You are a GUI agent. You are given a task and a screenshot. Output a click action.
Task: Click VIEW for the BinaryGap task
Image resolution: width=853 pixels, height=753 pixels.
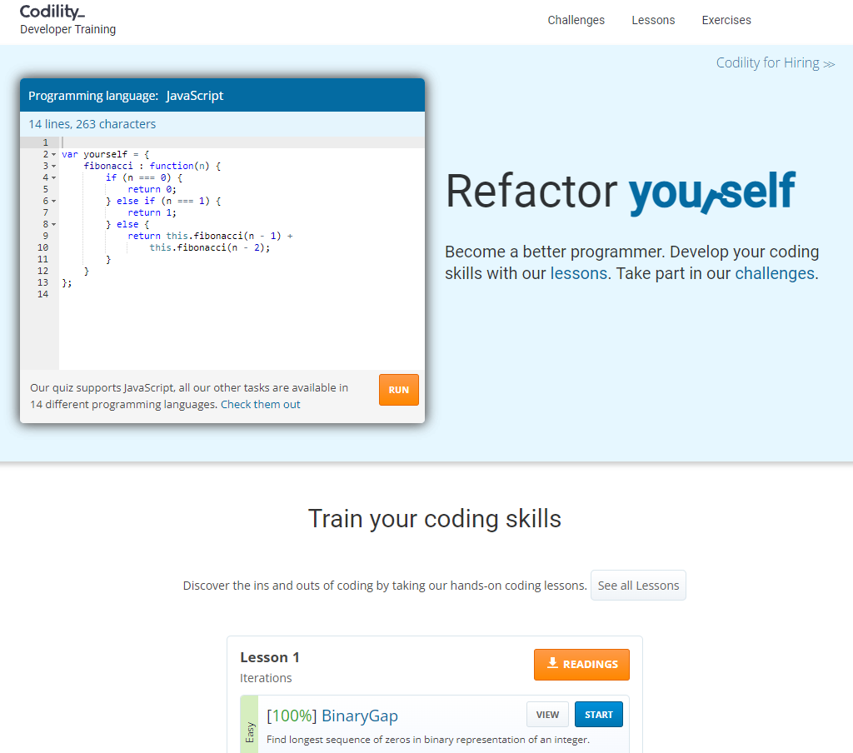547,715
